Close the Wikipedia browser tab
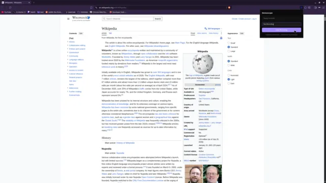326x183 pixels. coord(29,3)
